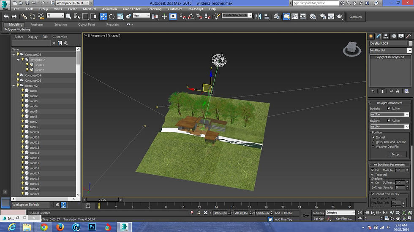Click the time slider showing 0 / 30

(103, 200)
